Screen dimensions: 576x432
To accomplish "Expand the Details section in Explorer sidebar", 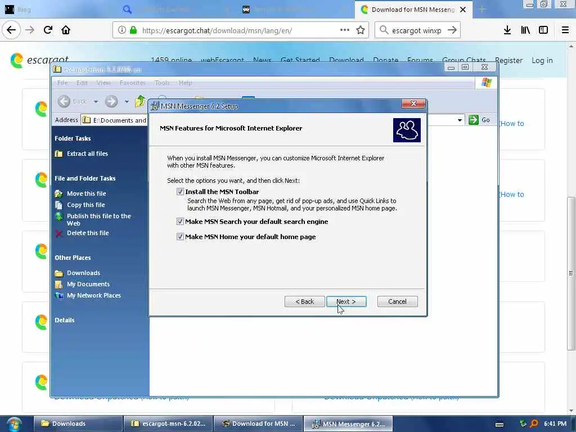I will [65, 320].
